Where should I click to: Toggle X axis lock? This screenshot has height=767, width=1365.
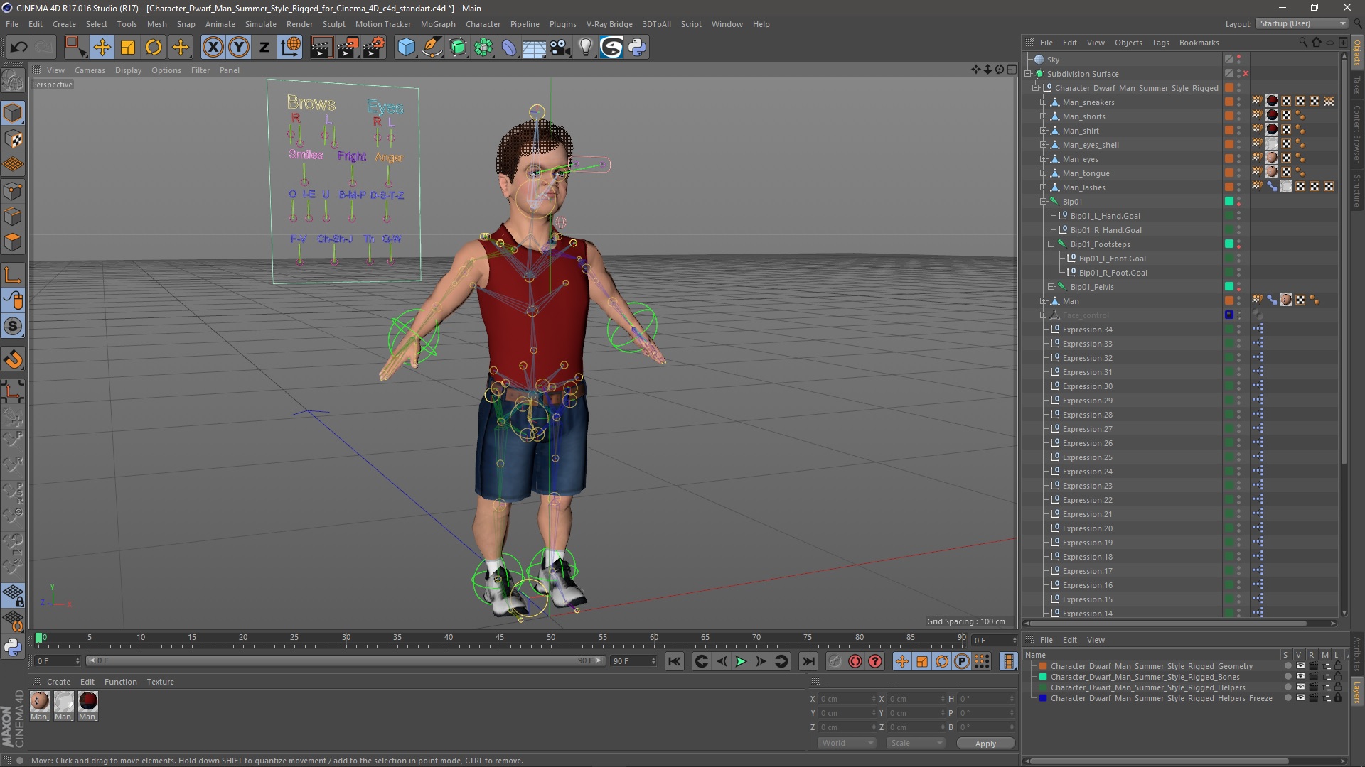point(213,48)
